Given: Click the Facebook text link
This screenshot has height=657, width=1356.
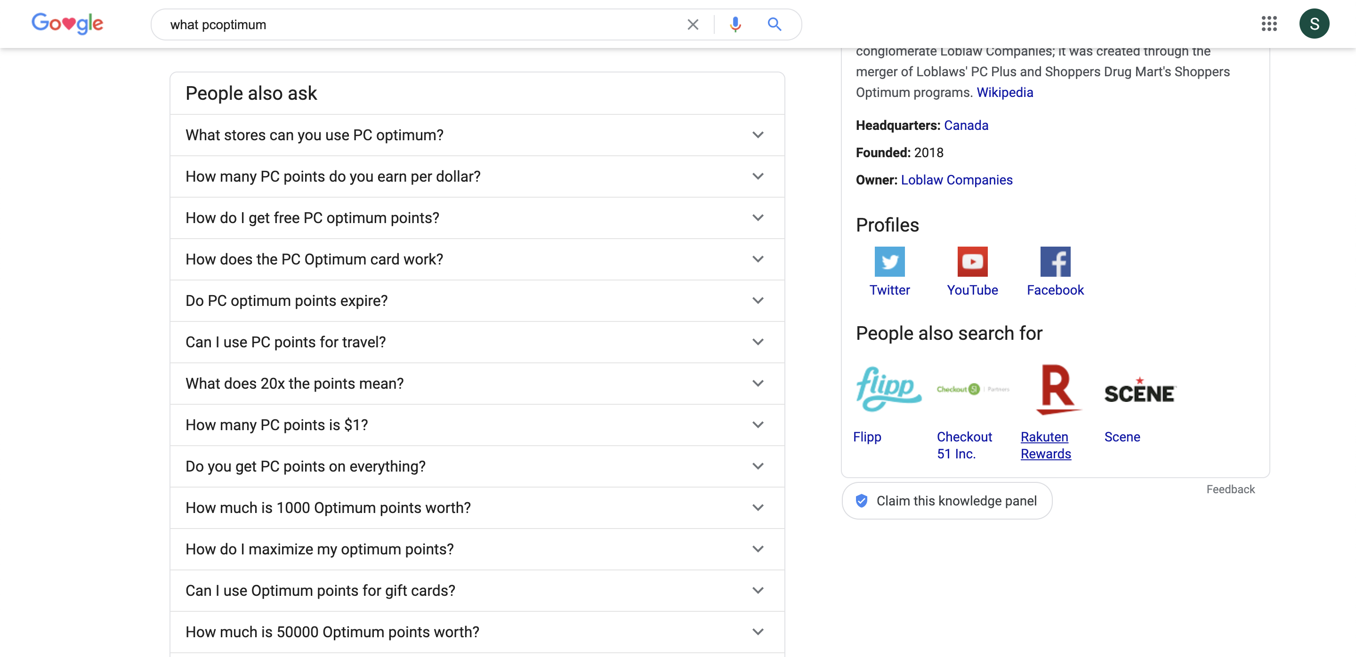Looking at the screenshot, I should 1055,290.
